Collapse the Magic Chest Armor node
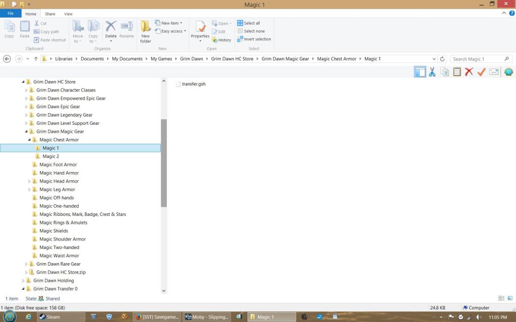This screenshot has height=322, width=516. [29, 140]
